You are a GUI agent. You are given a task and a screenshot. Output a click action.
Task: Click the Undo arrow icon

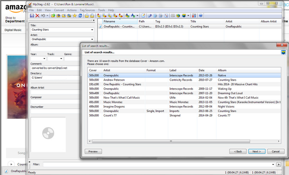pos(43,16)
